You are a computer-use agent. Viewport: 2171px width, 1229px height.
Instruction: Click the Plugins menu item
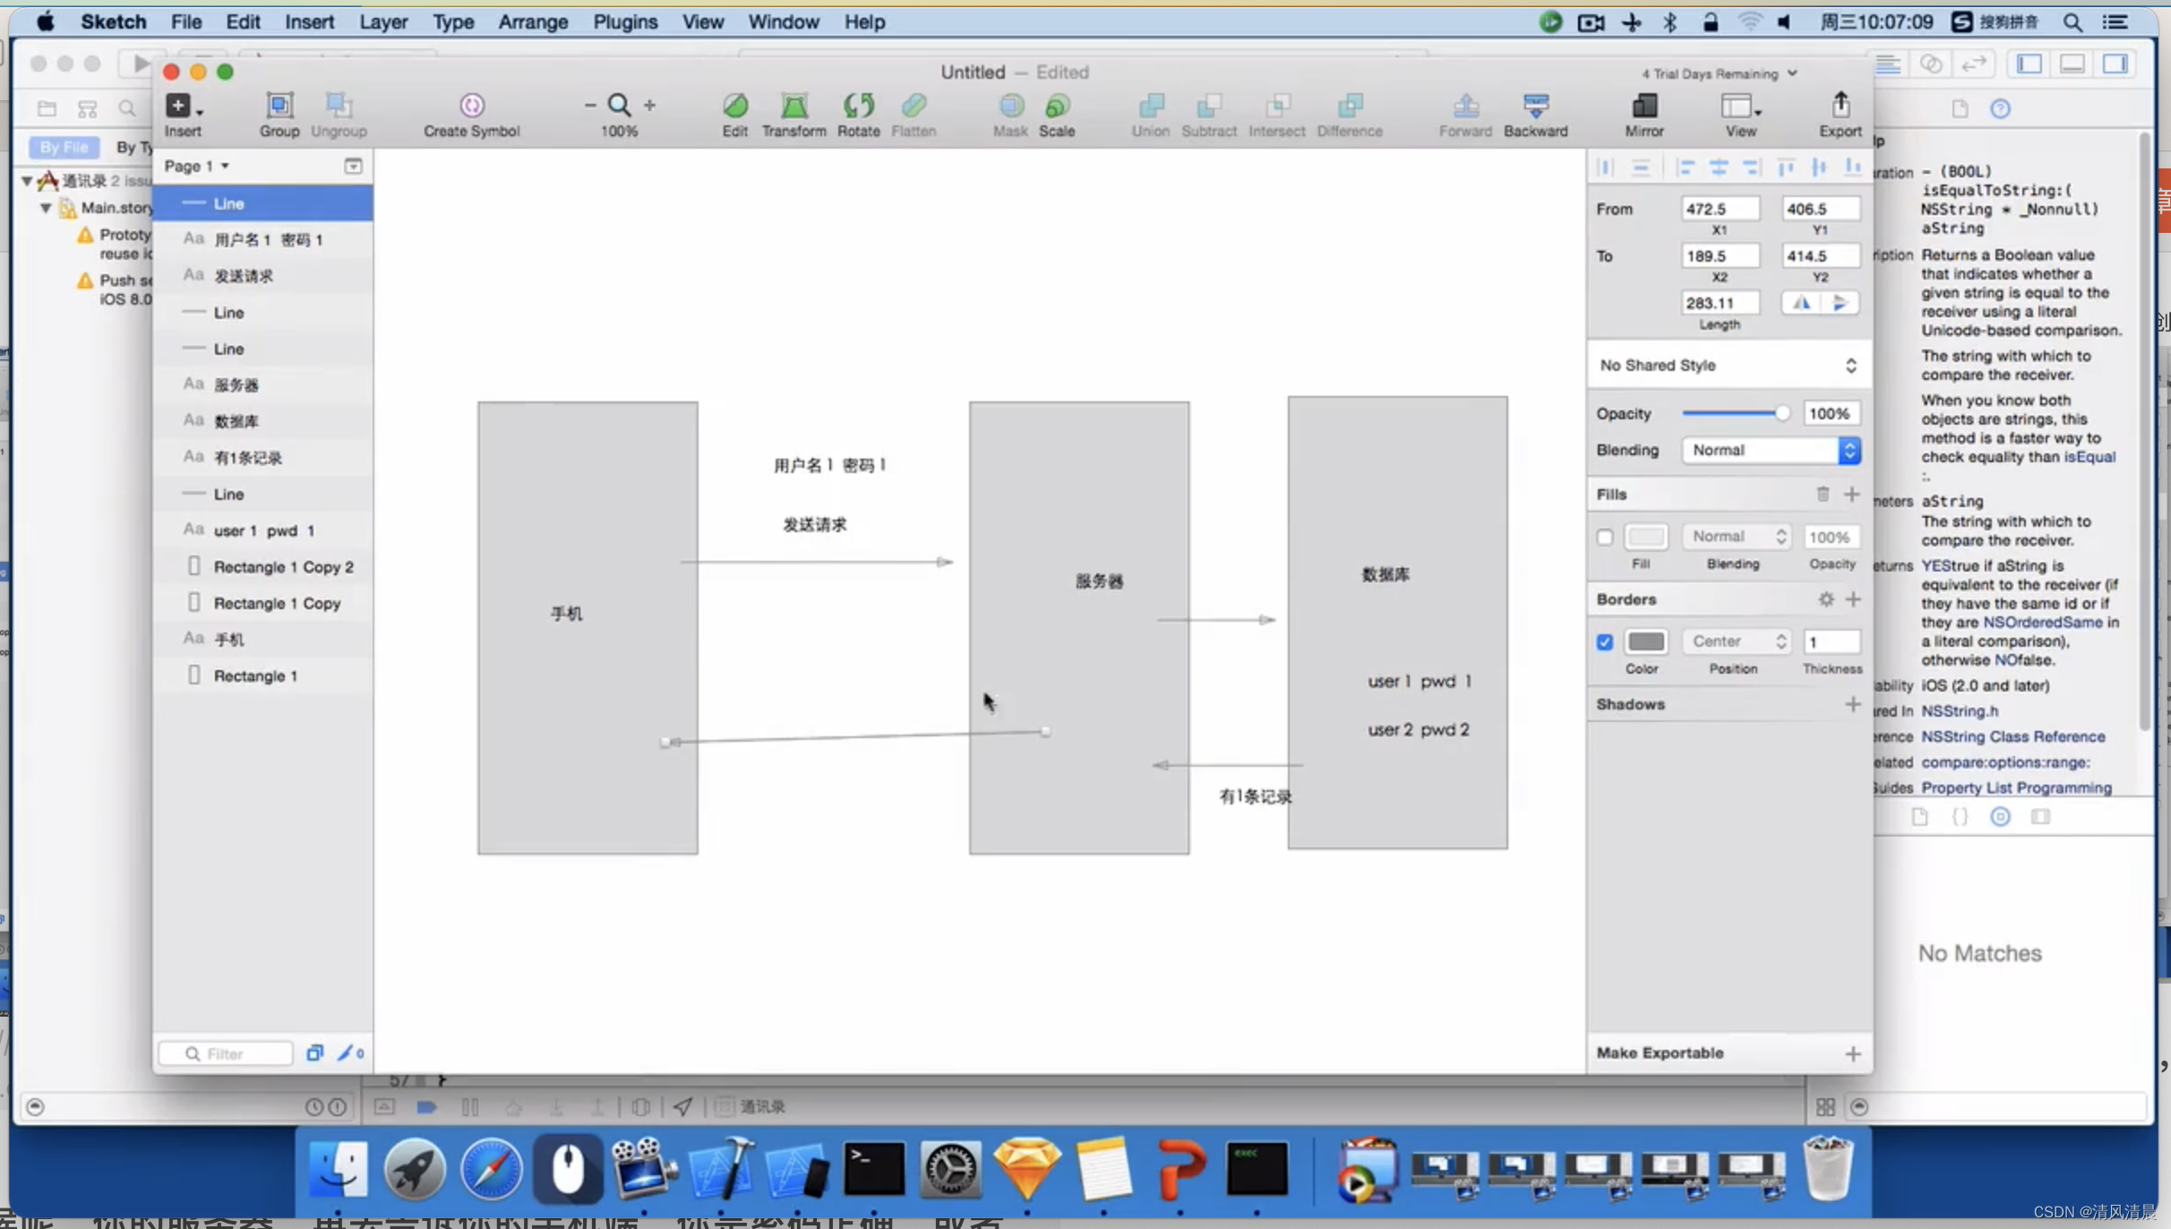point(625,21)
